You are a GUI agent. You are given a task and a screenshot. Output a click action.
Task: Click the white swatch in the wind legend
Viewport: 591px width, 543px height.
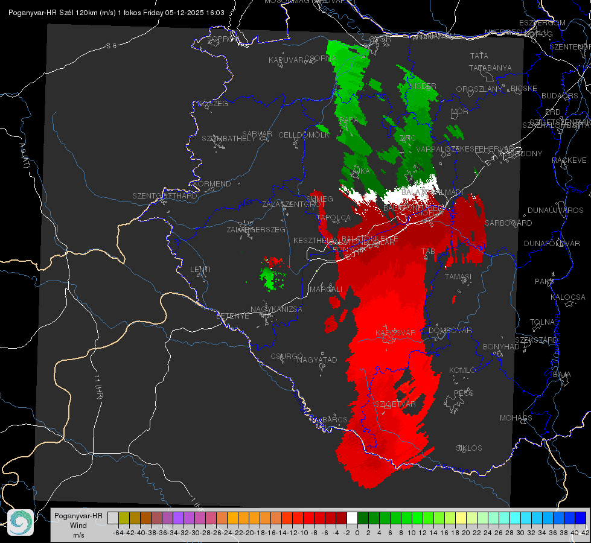352,518
